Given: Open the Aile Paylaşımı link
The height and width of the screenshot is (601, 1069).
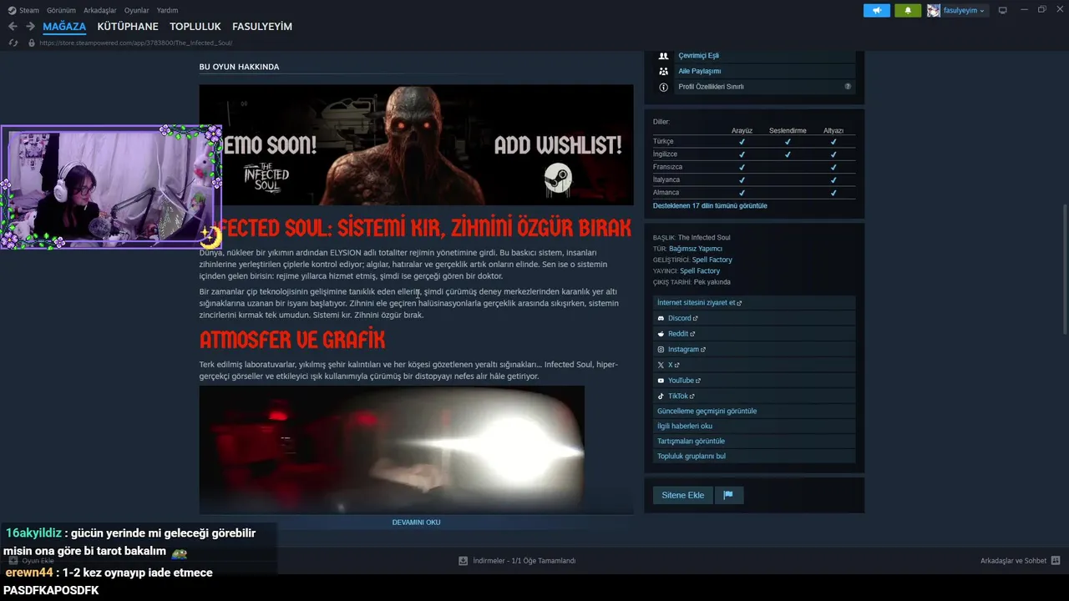Looking at the screenshot, I should 699,71.
